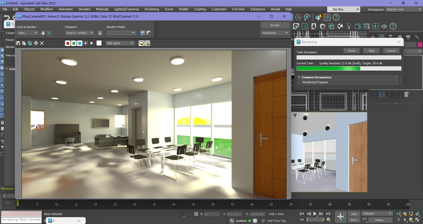
Task: Click the current frame number field
Action: pyautogui.click(x=315, y=220)
